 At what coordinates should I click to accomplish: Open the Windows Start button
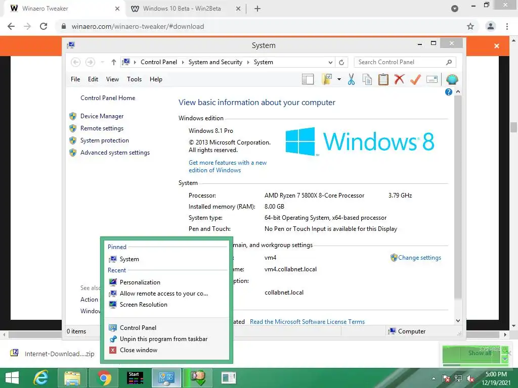(12, 378)
